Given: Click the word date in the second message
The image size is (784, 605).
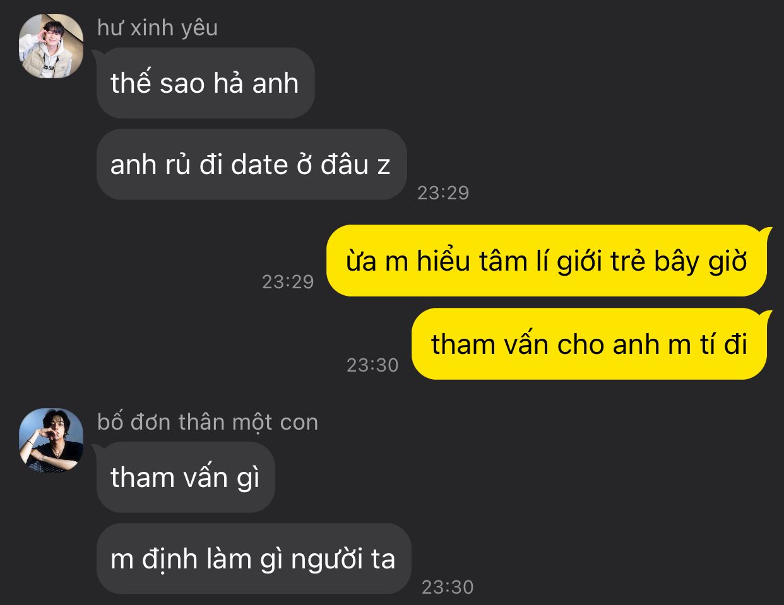Looking at the screenshot, I should [x=259, y=165].
